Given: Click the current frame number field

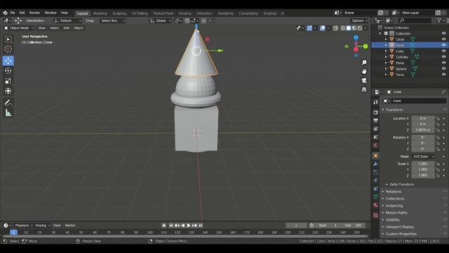Looking at the screenshot, I should pyautogui.click(x=296, y=226).
